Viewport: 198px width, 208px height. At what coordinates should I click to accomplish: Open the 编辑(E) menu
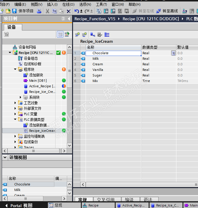click(20, 4)
